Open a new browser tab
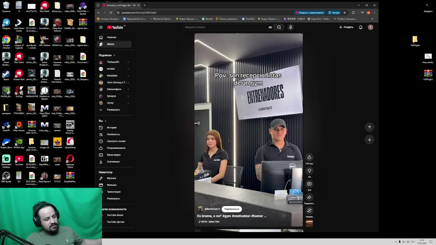 144,5
